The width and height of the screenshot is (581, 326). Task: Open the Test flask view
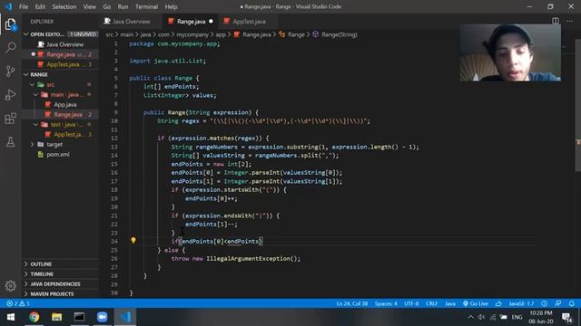tap(10, 141)
